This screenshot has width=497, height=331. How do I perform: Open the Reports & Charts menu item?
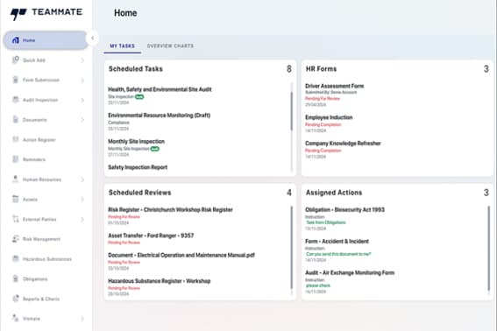coord(46,299)
